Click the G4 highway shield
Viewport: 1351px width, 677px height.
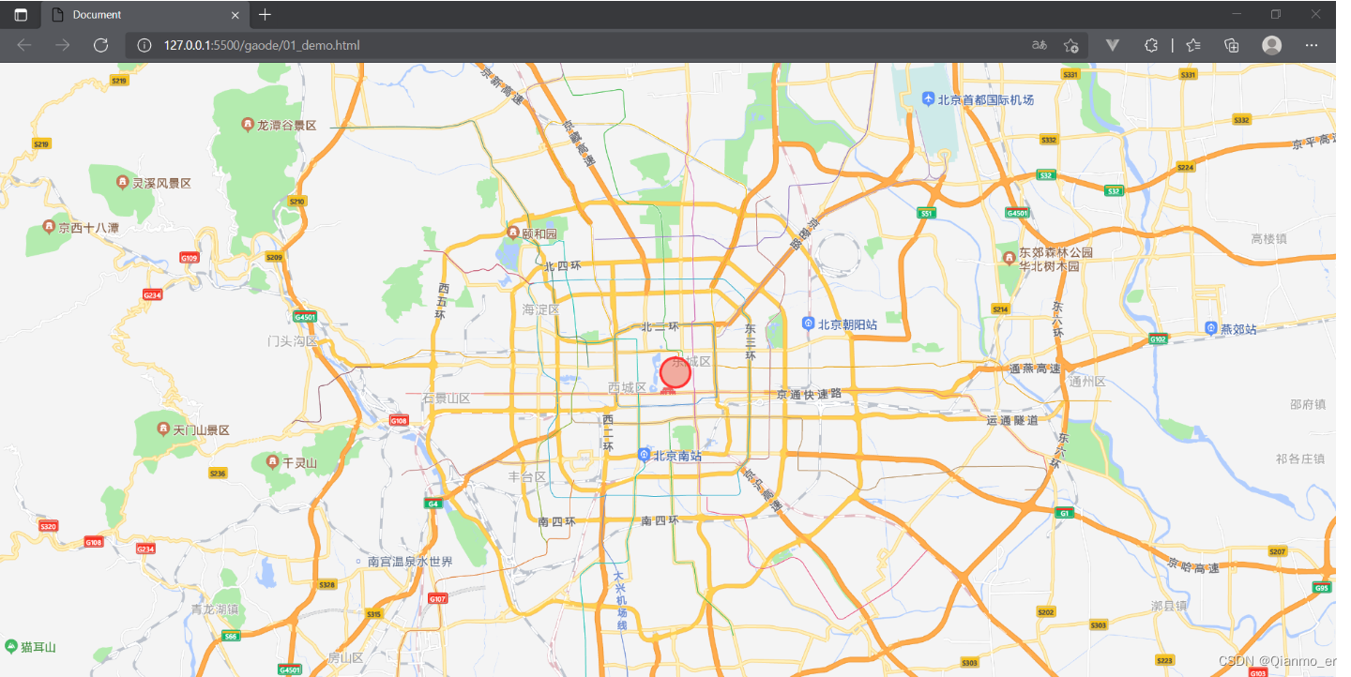pos(433,504)
